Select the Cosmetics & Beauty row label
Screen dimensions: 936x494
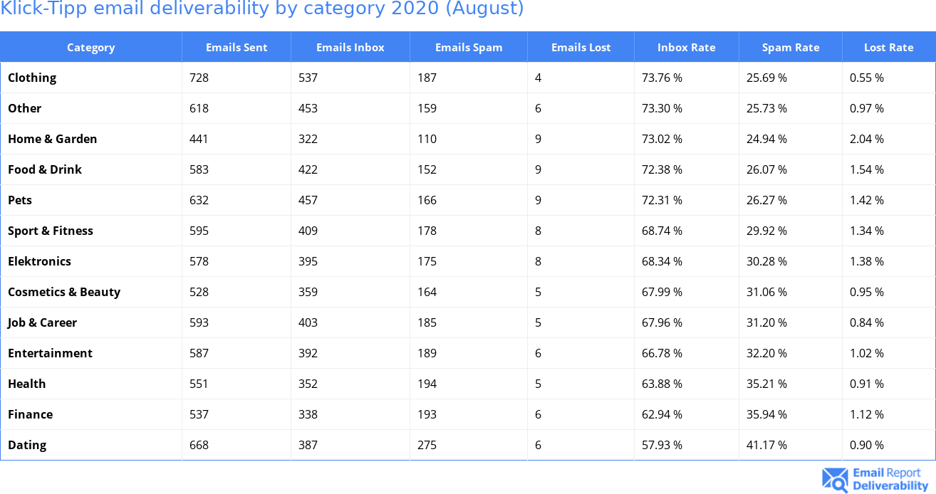tap(64, 292)
